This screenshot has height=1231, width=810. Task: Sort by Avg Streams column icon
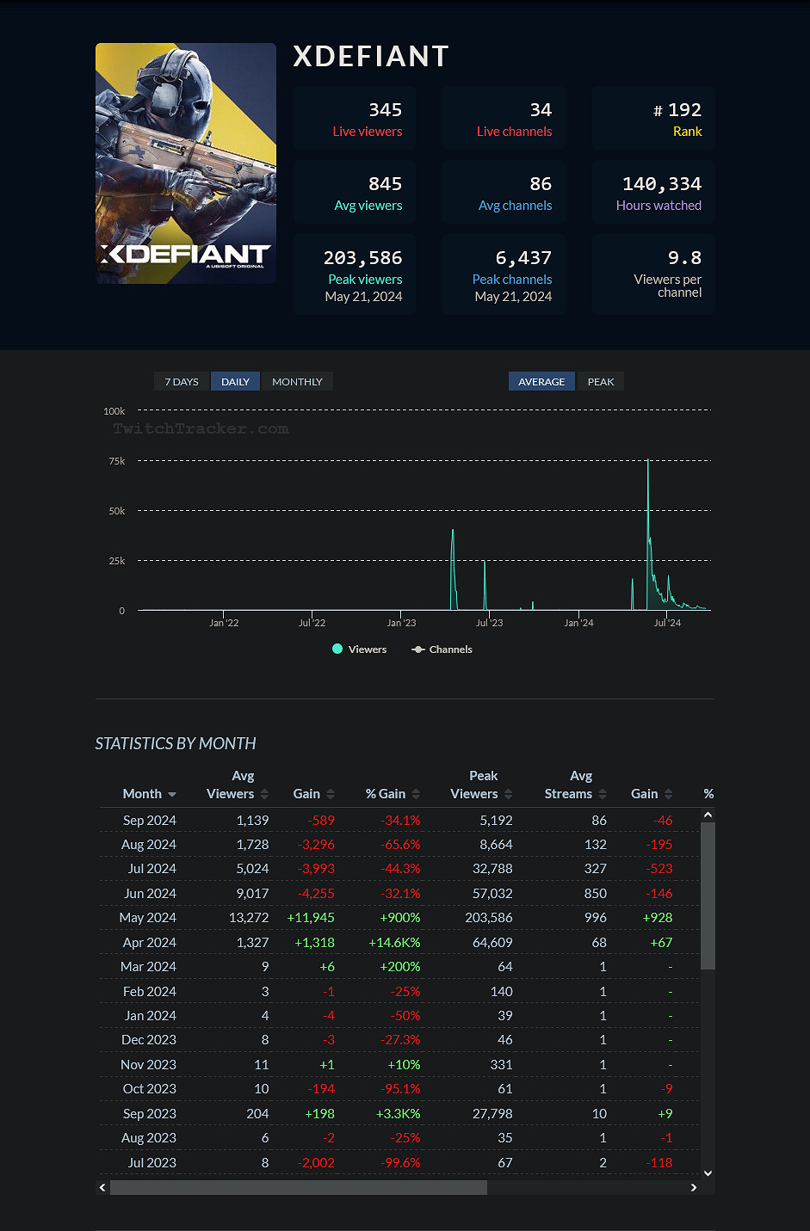[603, 794]
